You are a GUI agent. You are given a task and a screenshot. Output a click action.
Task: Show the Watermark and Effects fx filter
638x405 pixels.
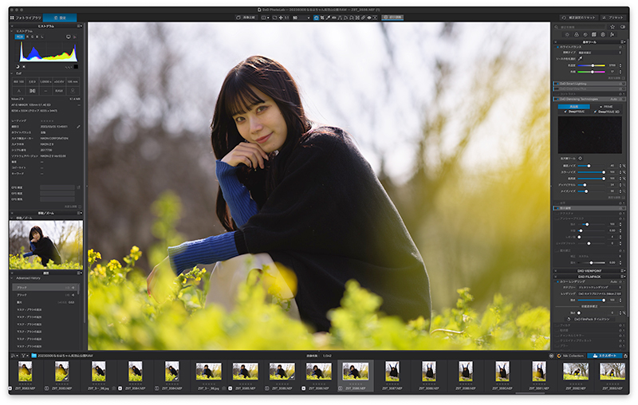[612, 34]
